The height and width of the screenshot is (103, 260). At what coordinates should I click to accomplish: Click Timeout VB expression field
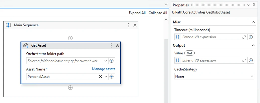(211, 37)
